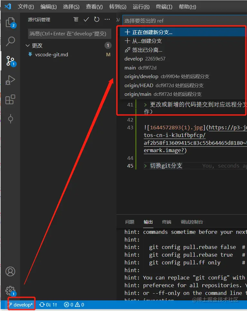247x311 pixels.
Task: Open the Run and Debug view icon
Action: tap(10, 80)
